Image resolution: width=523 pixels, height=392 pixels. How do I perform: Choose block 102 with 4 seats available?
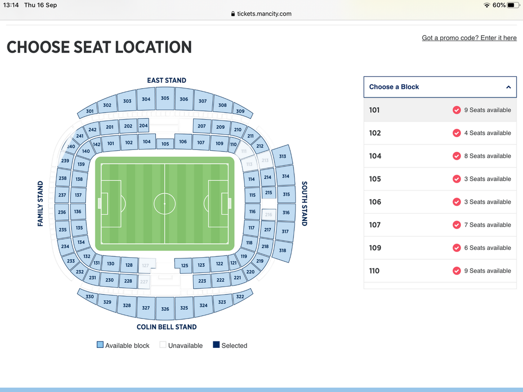pyautogui.click(x=440, y=133)
